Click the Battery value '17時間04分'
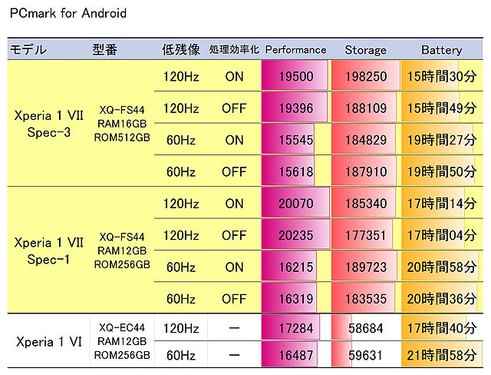491x375 pixels. pos(442,235)
